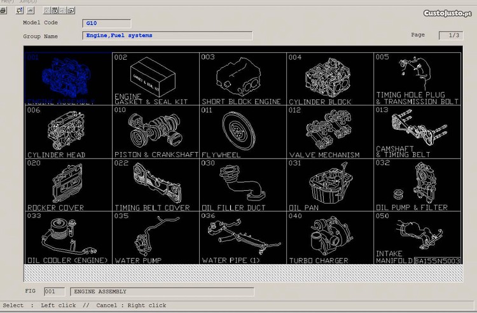Screen dimensions: 477x313
Task: Open the Turbo Charger figure
Action: point(329,237)
